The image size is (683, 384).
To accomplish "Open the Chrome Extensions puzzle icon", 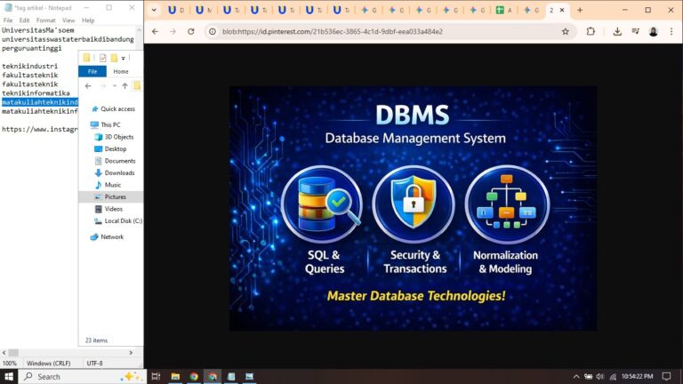I will tap(591, 31).
